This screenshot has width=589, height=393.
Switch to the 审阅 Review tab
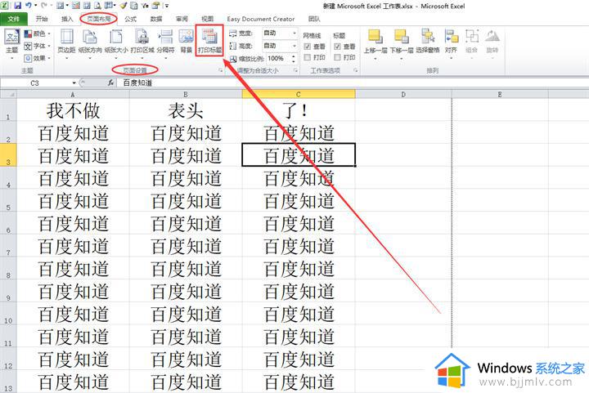coord(182,19)
